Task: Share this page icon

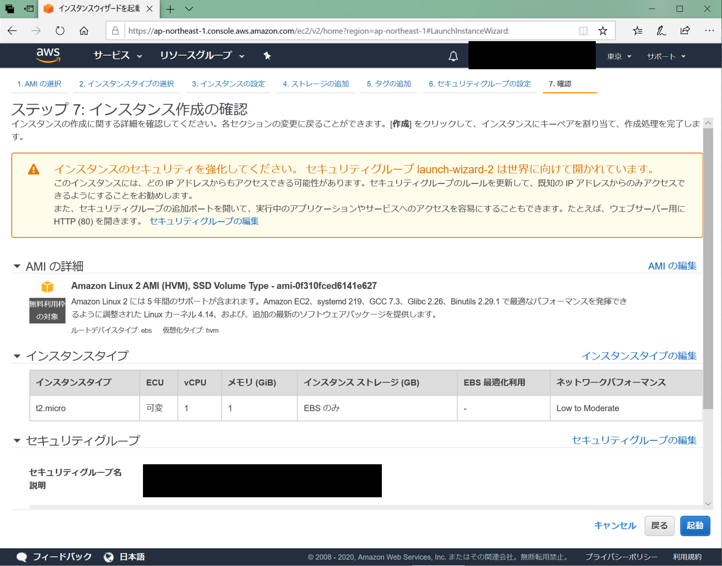Action: [685, 31]
